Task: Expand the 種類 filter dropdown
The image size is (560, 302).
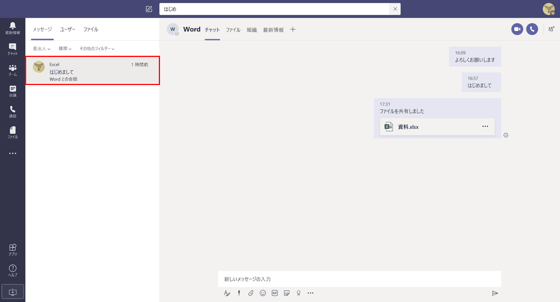Action: click(x=65, y=49)
